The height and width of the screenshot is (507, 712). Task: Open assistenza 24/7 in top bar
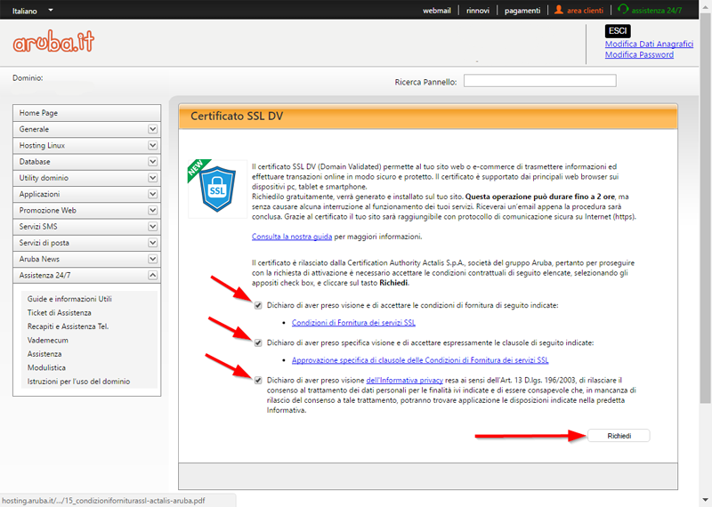[x=657, y=11]
